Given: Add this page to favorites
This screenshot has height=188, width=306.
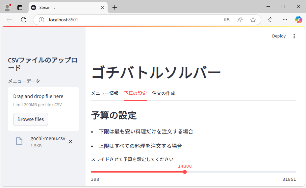Looking at the screenshot, I should (x=253, y=20).
